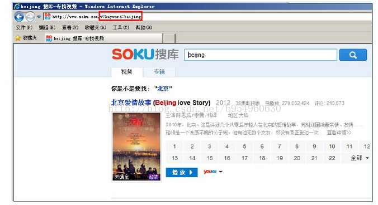The image size is (378, 205).
Task: Select episode 4
Action: click(227, 147)
